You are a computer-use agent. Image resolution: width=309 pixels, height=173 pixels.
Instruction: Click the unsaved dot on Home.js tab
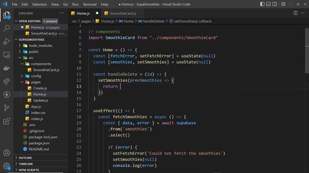pos(97,13)
